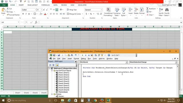Collapse the VBAProject tree node
Image resolution: width=183 pixels, height=103 pixels.
pos(49,68)
